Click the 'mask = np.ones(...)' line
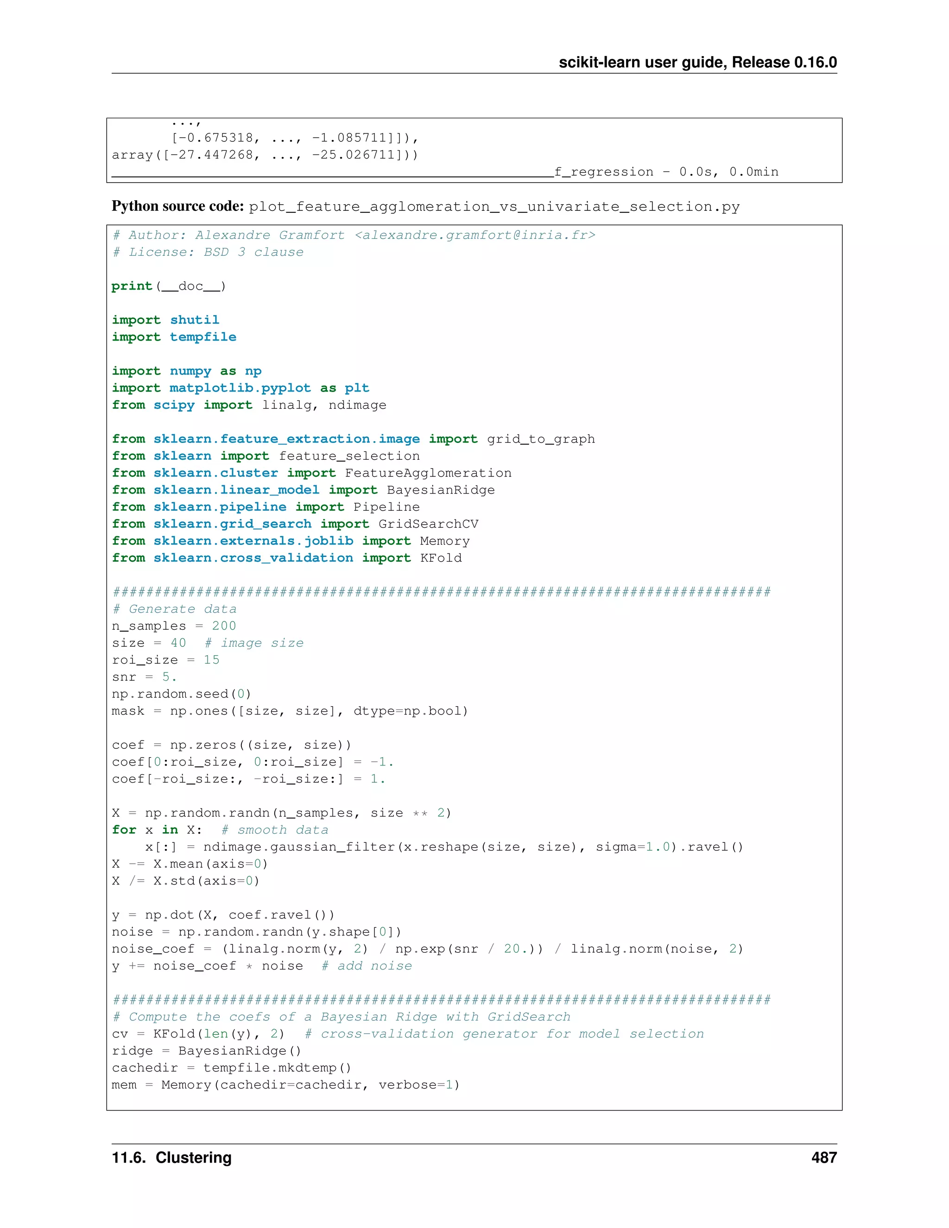 click(x=290, y=711)
